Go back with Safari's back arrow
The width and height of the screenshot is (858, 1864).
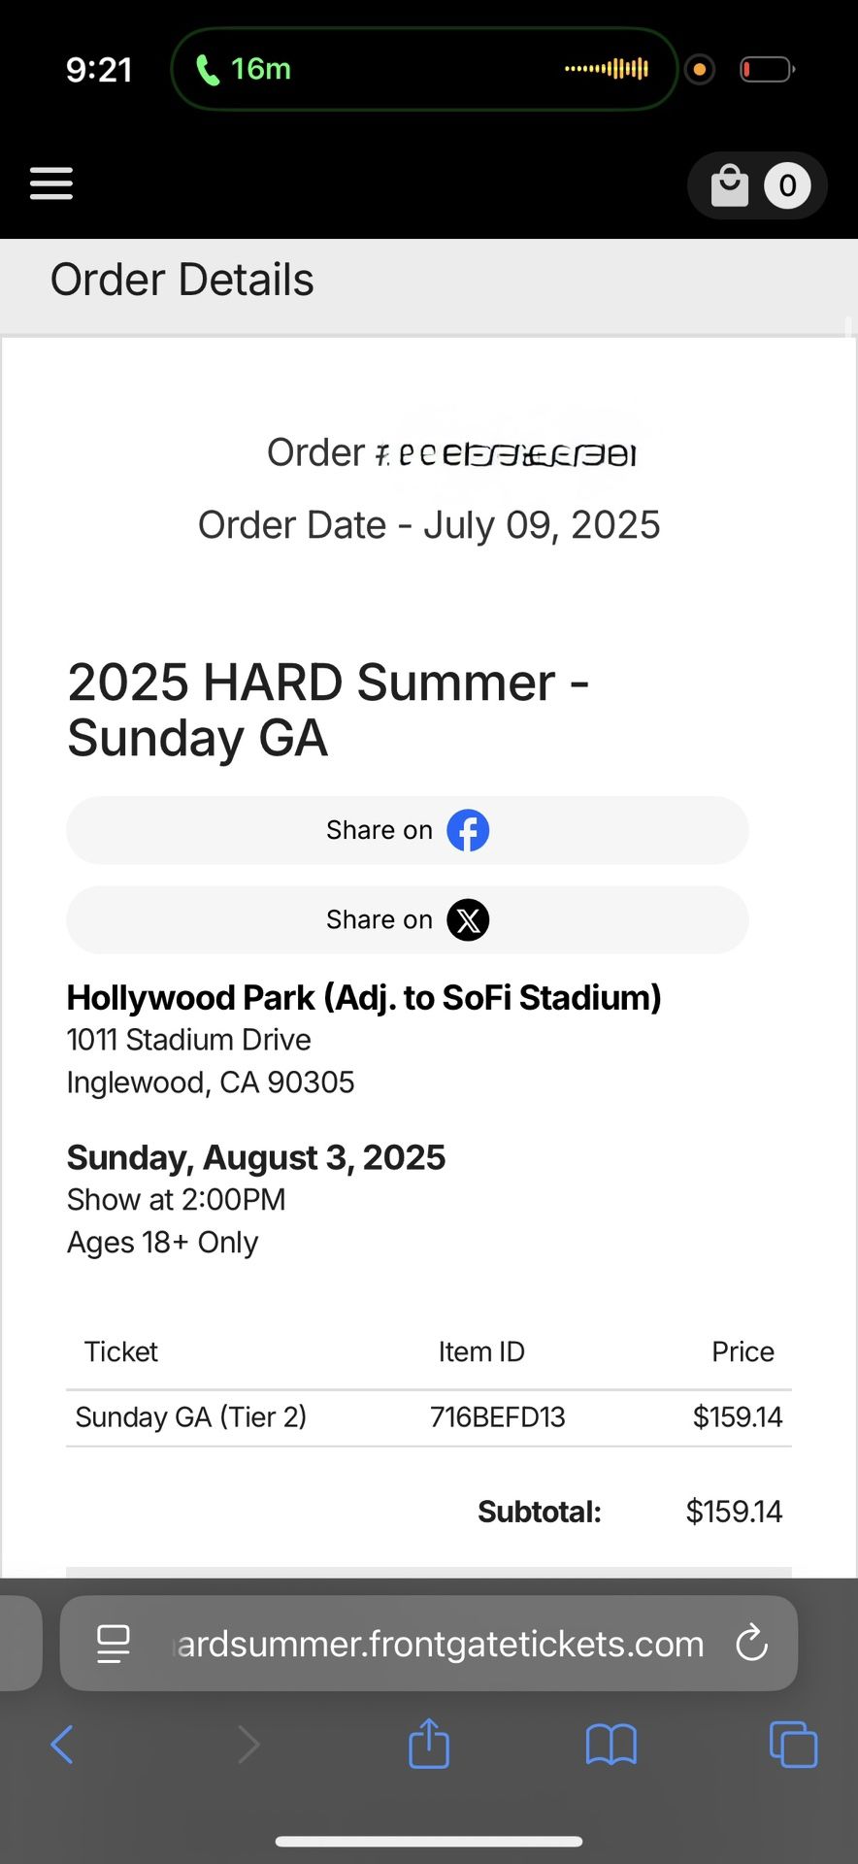pos(62,1745)
